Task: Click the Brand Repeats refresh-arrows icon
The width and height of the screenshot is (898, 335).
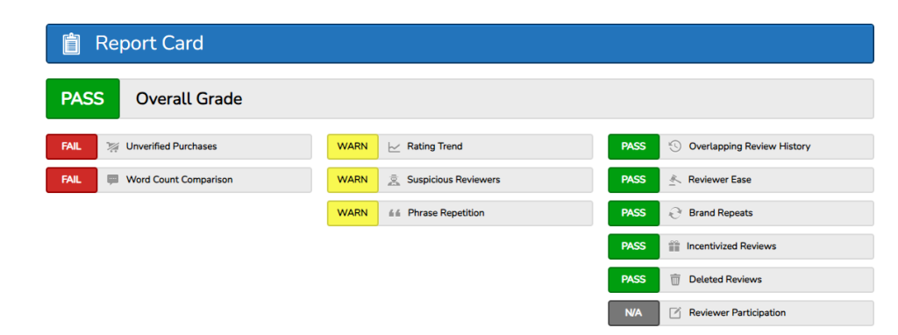Action: tap(675, 213)
